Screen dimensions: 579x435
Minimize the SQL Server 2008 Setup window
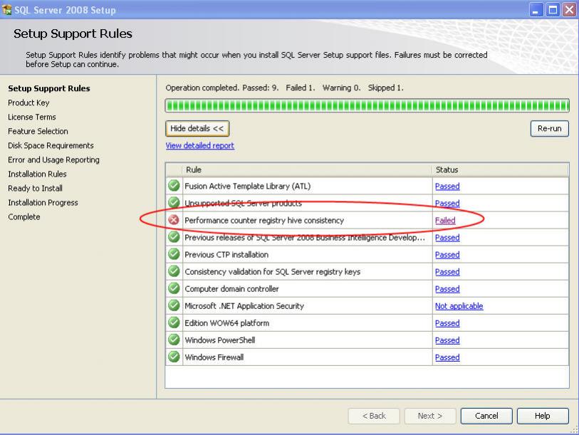coord(536,9)
